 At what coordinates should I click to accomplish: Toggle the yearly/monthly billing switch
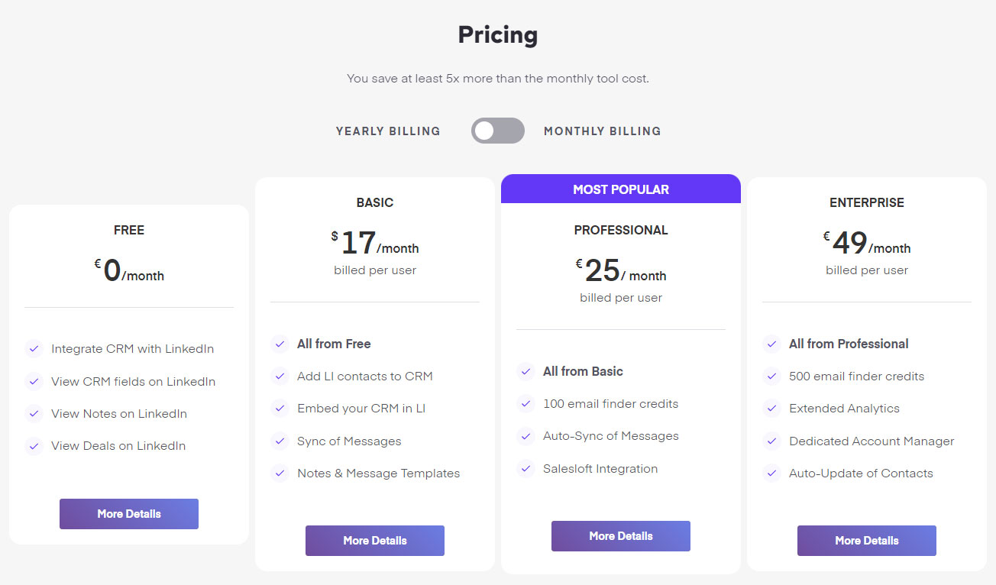tap(498, 131)
